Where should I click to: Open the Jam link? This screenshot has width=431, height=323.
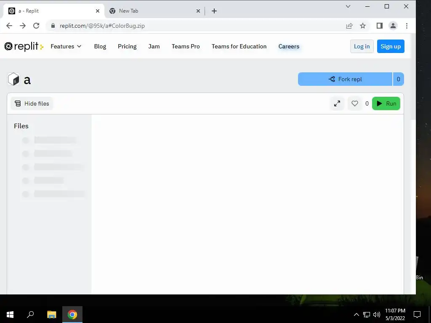coord(154,46)
